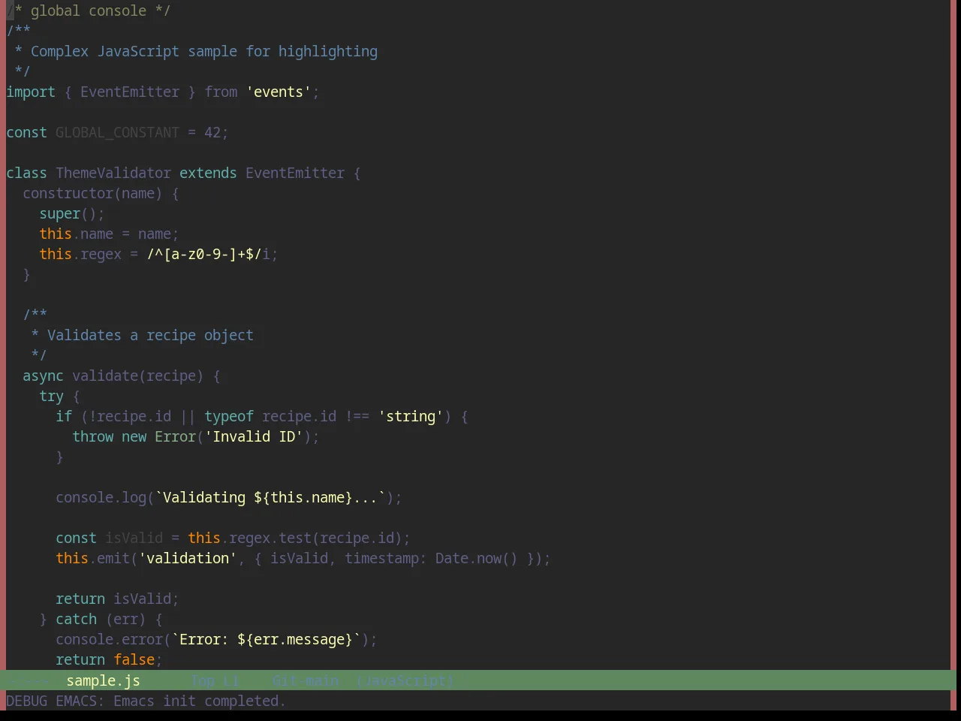
Task: Click the ThemeValidator class name
Action: 113,173
